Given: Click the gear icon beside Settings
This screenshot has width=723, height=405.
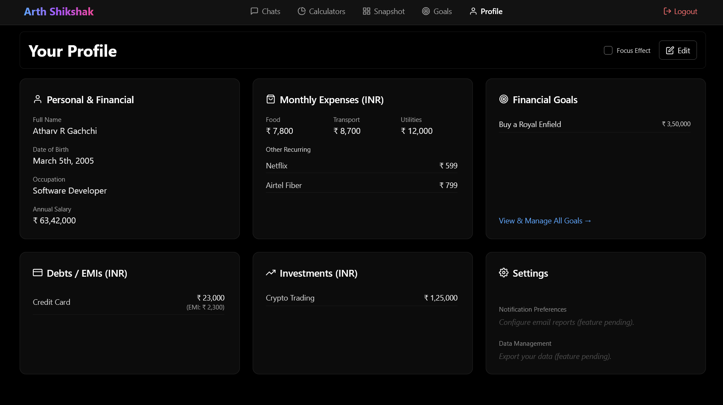Looking at the screenshot, I should point(504,273).
